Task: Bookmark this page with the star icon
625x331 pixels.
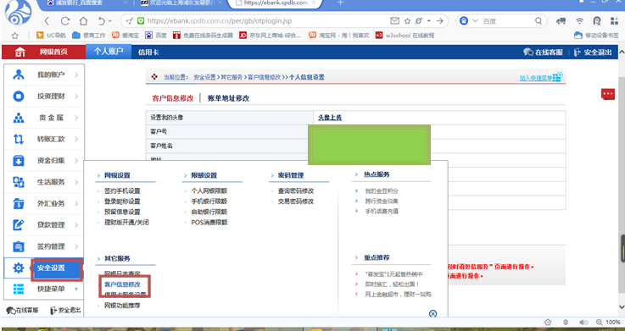Action: pos(407,21)
